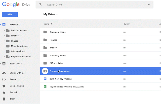Click the Trash bin icon
The height and width of the screenshot is (104, 161).
click(x=4, y=99)
